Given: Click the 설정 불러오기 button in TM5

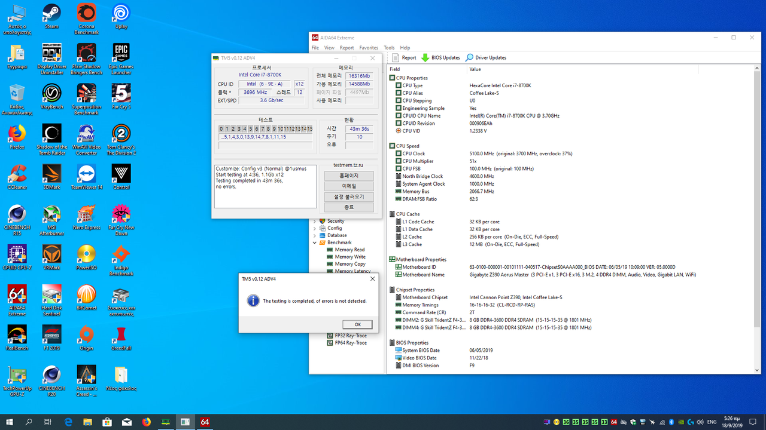Looking at the screenshot, I should (x=349, y=196).
